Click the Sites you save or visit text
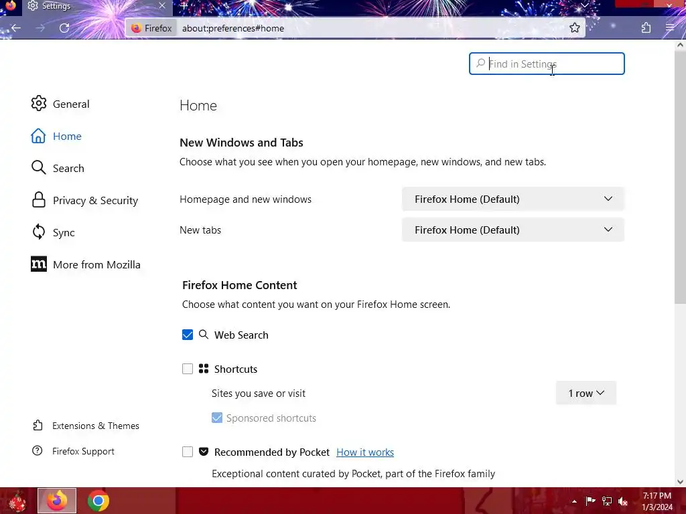 [259, 394]
